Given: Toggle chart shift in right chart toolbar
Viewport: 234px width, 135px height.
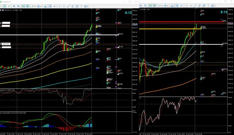Looking at the screenshot, I should (155, 6).
